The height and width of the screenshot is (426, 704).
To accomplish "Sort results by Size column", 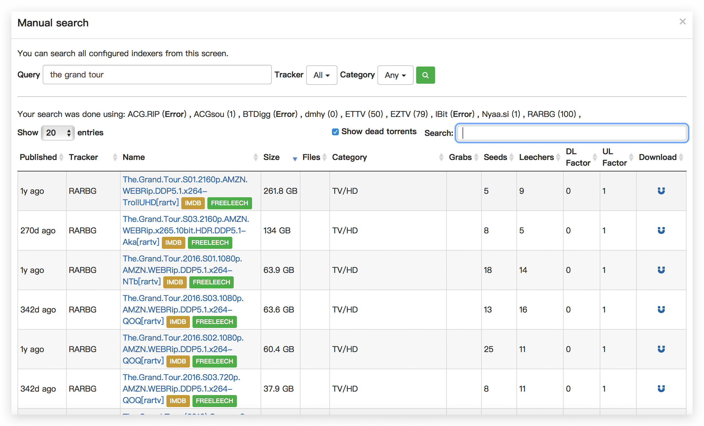I will pyautogui.click(x=280, y=157).
